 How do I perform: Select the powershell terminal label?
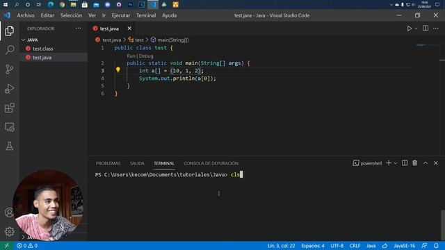pos(367,163)
